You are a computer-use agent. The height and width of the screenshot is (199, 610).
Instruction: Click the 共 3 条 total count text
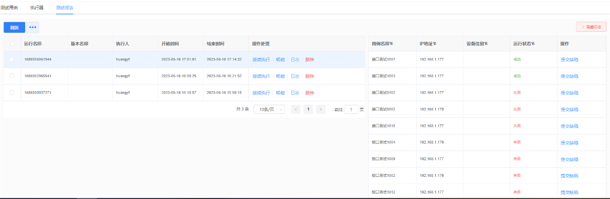point(242,109)
